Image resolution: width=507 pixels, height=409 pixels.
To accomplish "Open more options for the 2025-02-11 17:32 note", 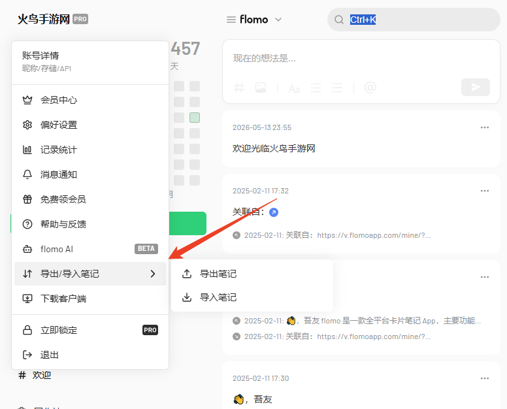I will [485, 191].
